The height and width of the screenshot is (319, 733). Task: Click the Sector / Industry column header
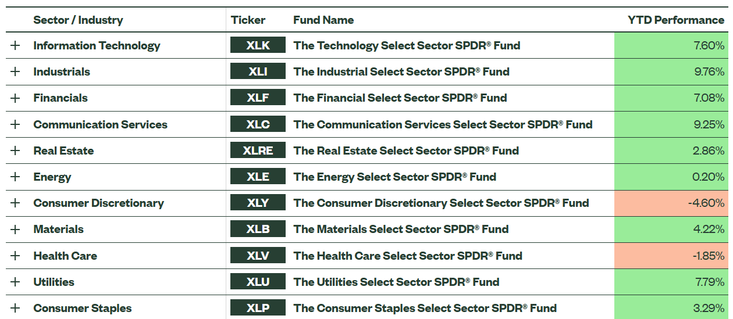[78, 20]
